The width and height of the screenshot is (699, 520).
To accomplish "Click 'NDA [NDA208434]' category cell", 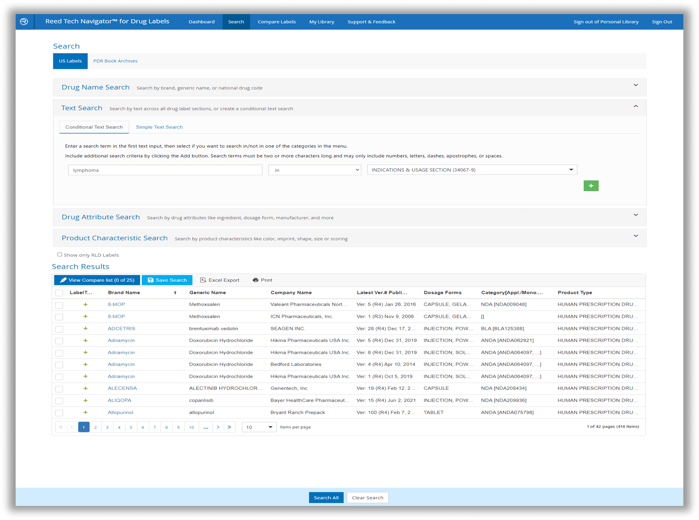I will click(x=504, y=388).
